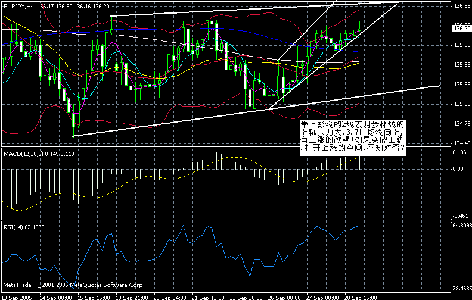The height and width of the screenshot is (300, 472).
Task: Select the upper white resistance trendline
Action: click(x=254, y=9)
